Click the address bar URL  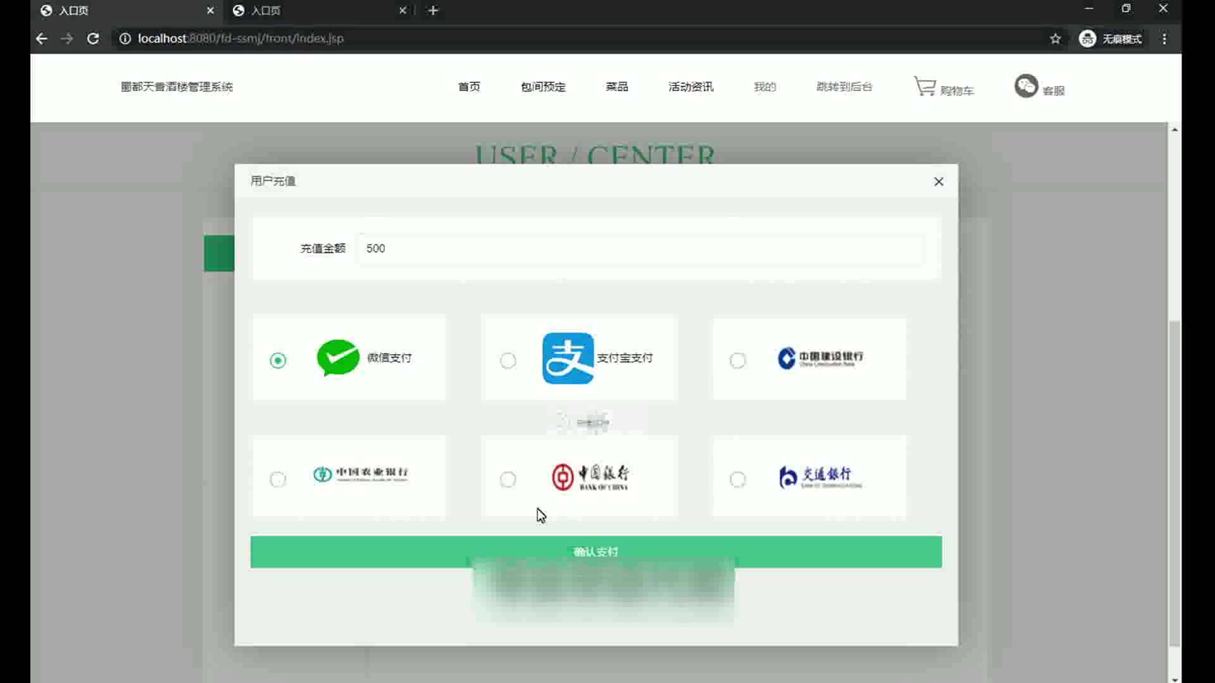point(240,39)
